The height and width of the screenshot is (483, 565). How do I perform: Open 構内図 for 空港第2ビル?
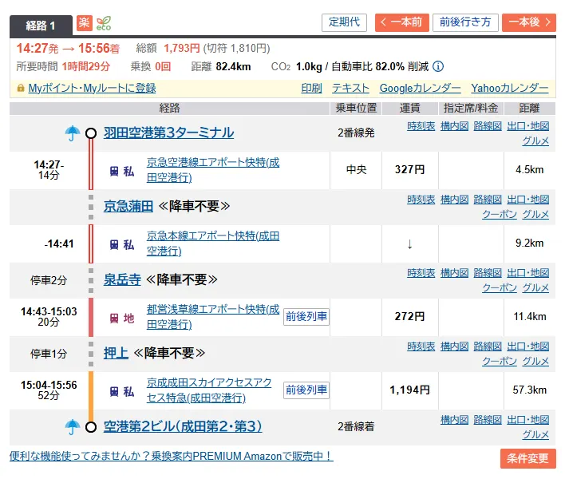click(454, 420)
